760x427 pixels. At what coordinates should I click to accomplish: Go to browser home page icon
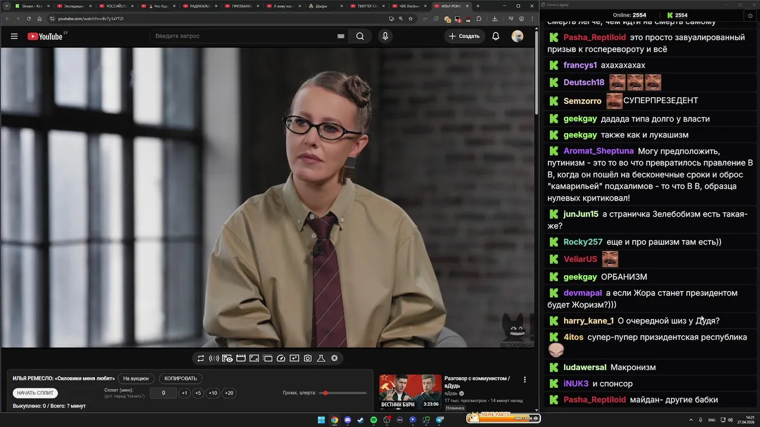(40, 18)
